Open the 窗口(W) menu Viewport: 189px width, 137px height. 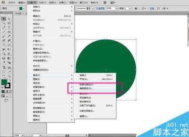coord(84,3)
